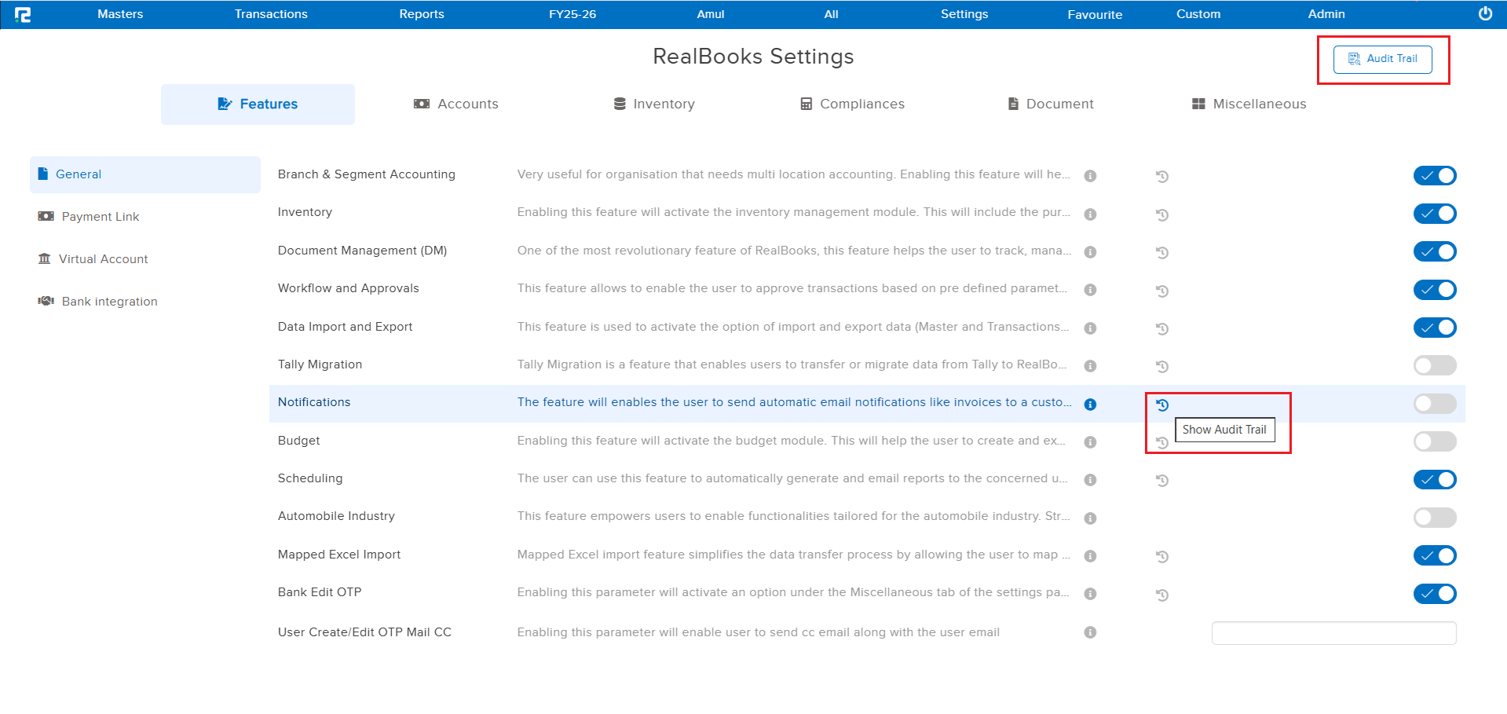Turn off Branch & Segment Accounting
The width and height of the screenshot is (1507, 714).
1435,175
